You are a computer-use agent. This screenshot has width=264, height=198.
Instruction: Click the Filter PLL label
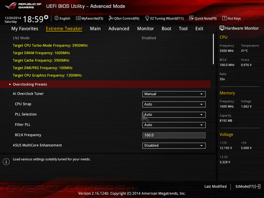(x=23, y=125)
